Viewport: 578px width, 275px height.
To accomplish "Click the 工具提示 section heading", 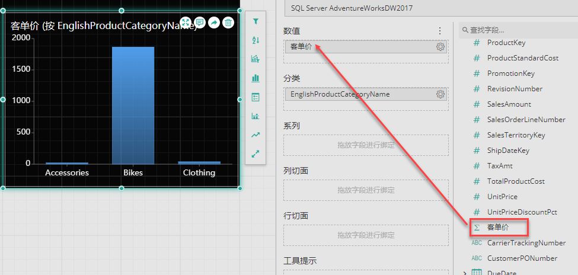I will (x=300, y=261).
